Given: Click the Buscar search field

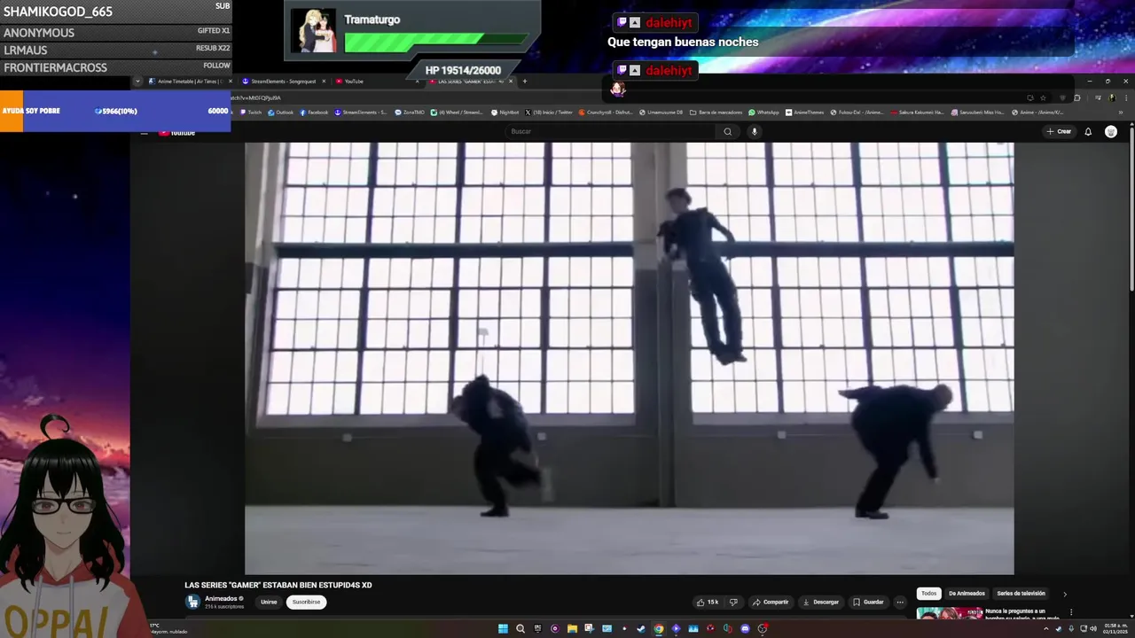Looking at the screenshot, I should [610, 131].
